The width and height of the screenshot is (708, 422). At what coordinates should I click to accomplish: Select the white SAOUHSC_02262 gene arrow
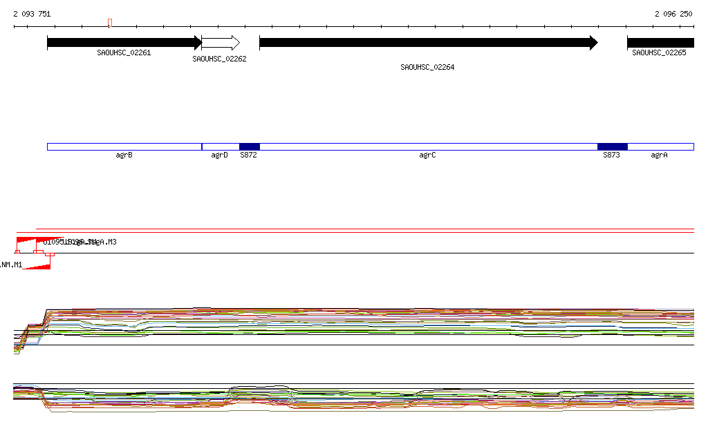[220, 43]
